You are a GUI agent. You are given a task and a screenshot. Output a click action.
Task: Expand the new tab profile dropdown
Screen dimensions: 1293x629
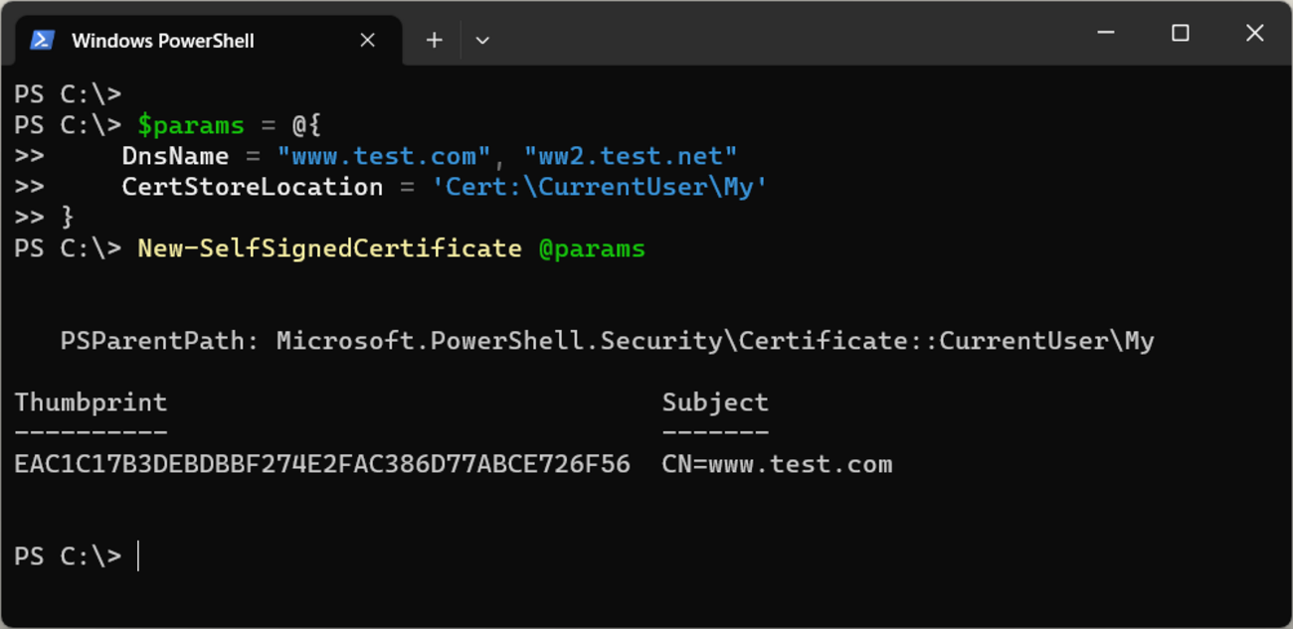[x=482, y=40]
